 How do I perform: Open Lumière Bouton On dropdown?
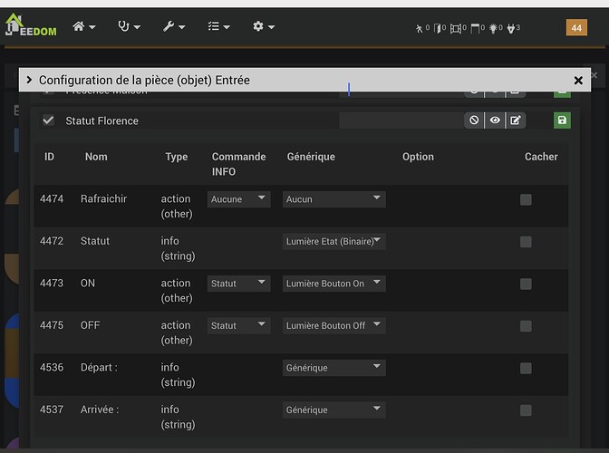click(x=334, y=284)
